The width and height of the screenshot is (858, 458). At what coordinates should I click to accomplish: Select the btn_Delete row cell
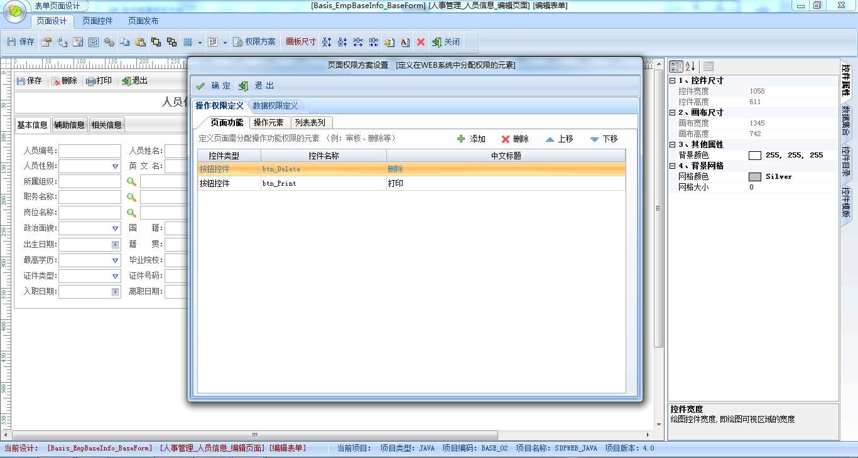click(x=323, y=169)
